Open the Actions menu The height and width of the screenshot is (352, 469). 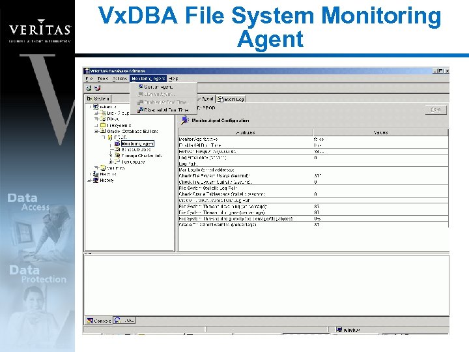tap(120, 79)
